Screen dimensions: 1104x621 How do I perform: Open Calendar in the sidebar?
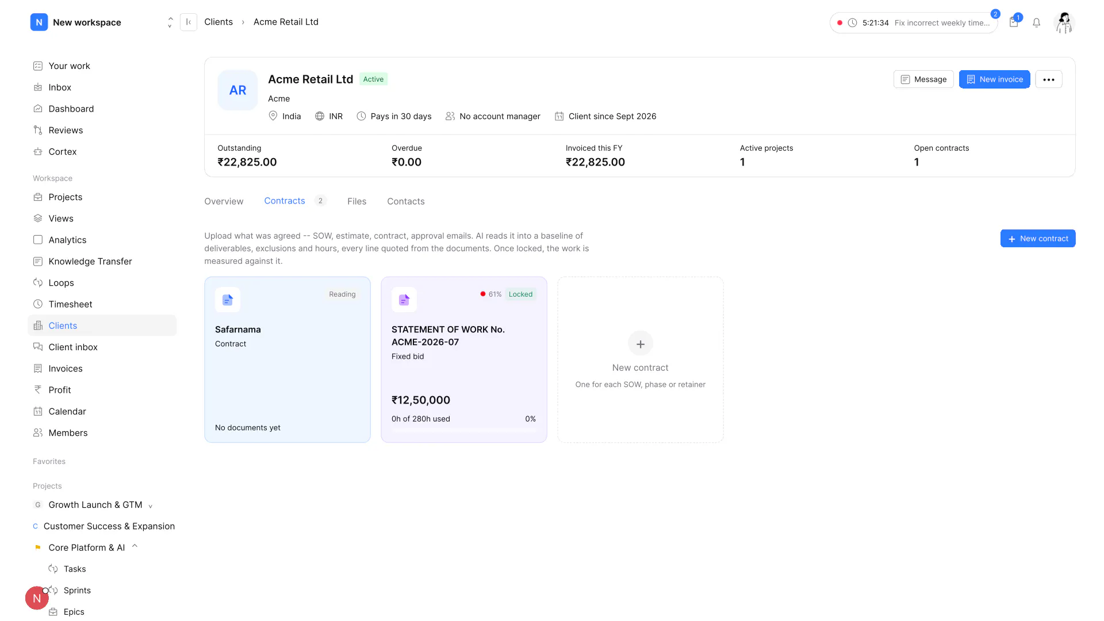[x=102, y=412]
